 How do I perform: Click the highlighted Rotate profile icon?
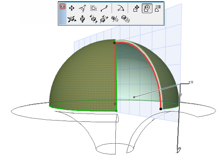(147, 8)
